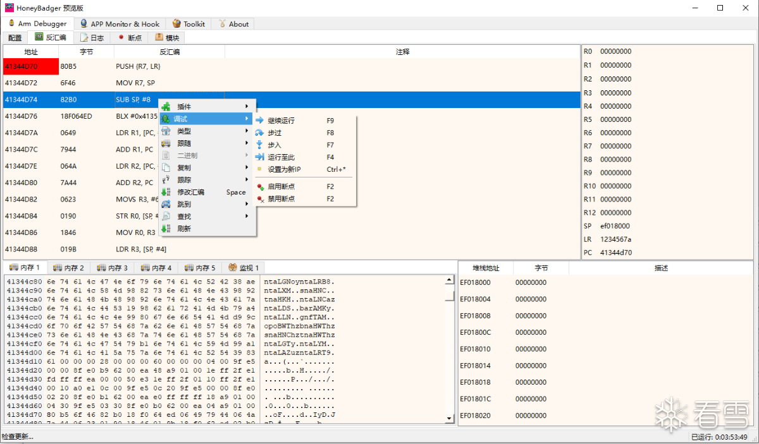Viewport: 759px width, 444px height.
Task: Switch to 内存 3 tab
Action: point(113,268)
